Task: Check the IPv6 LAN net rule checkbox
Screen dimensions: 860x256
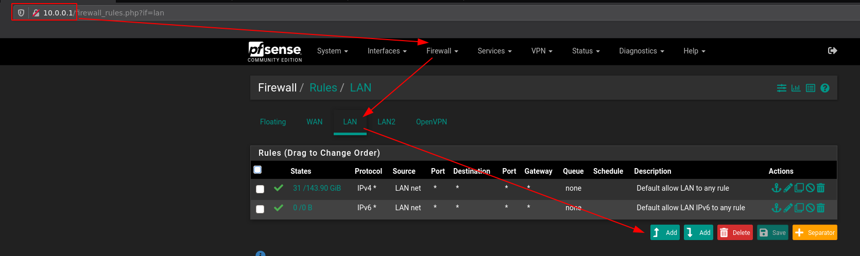Action: 260,209
